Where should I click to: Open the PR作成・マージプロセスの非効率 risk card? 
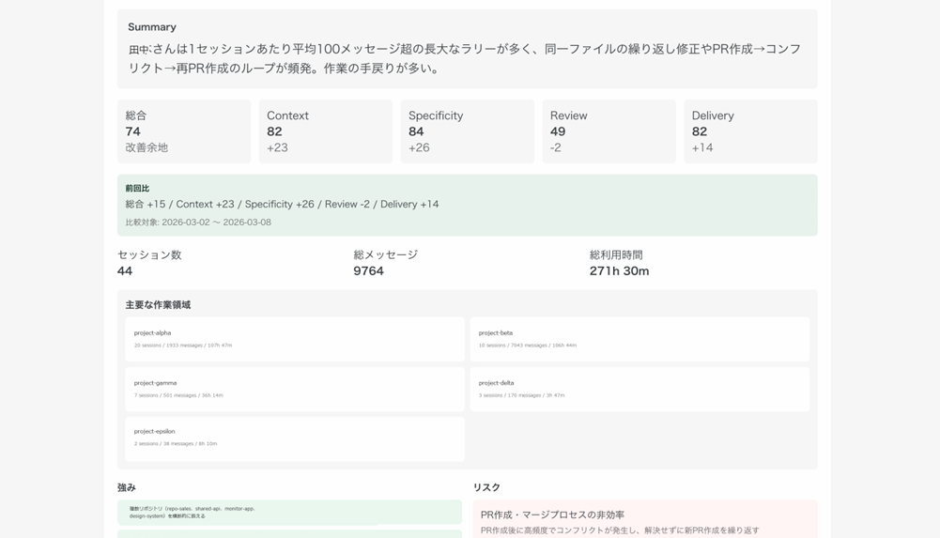(x=644, y=520)
